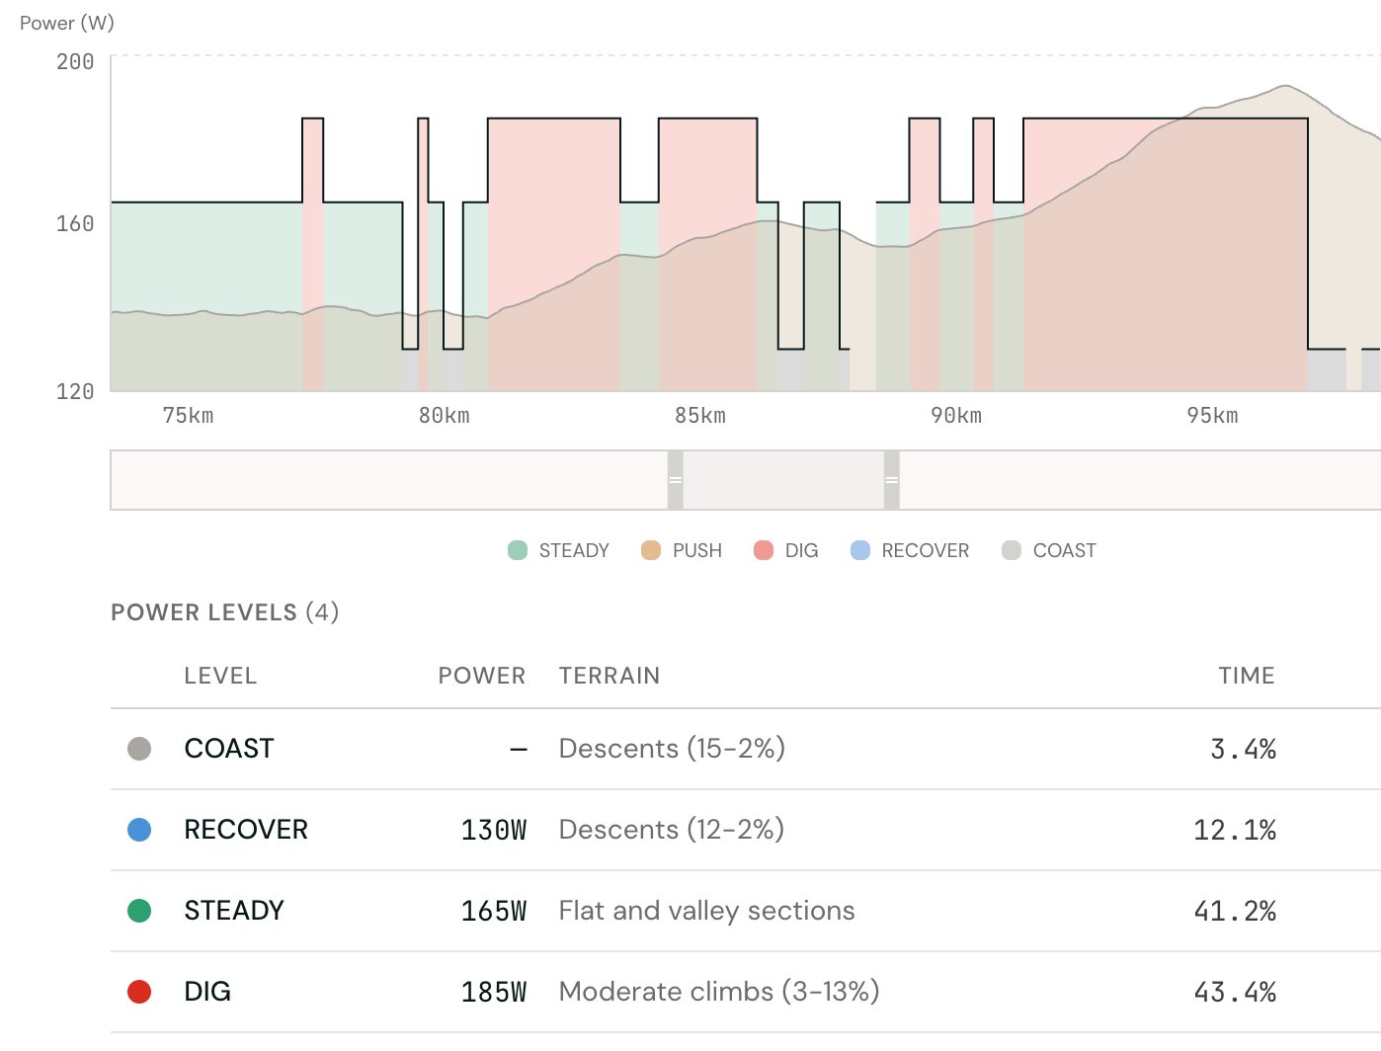
Task: Click the 85km axis label
Action: click(x=700, y=416)
